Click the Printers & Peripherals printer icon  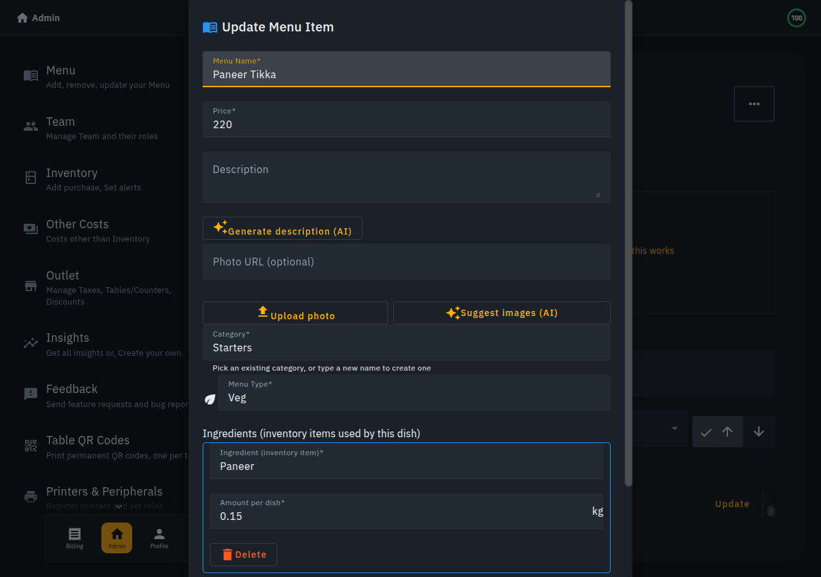tap(31, 497)
